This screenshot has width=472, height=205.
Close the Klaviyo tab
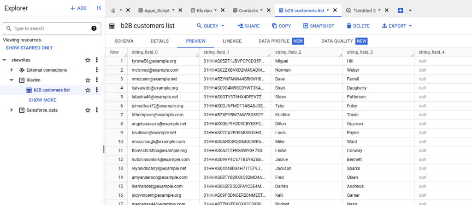223,10
